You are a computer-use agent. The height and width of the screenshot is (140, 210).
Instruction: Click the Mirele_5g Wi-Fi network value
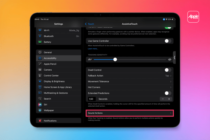pyautogui.click(x=74, y=30)
